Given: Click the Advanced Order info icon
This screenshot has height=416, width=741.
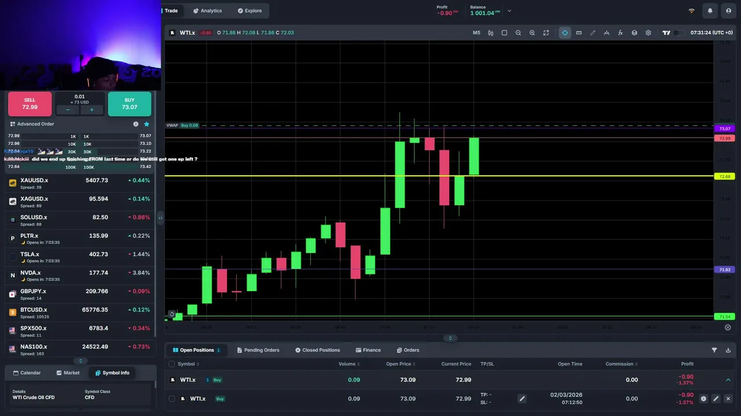Looking at the screenshot, I should point(136,124).
